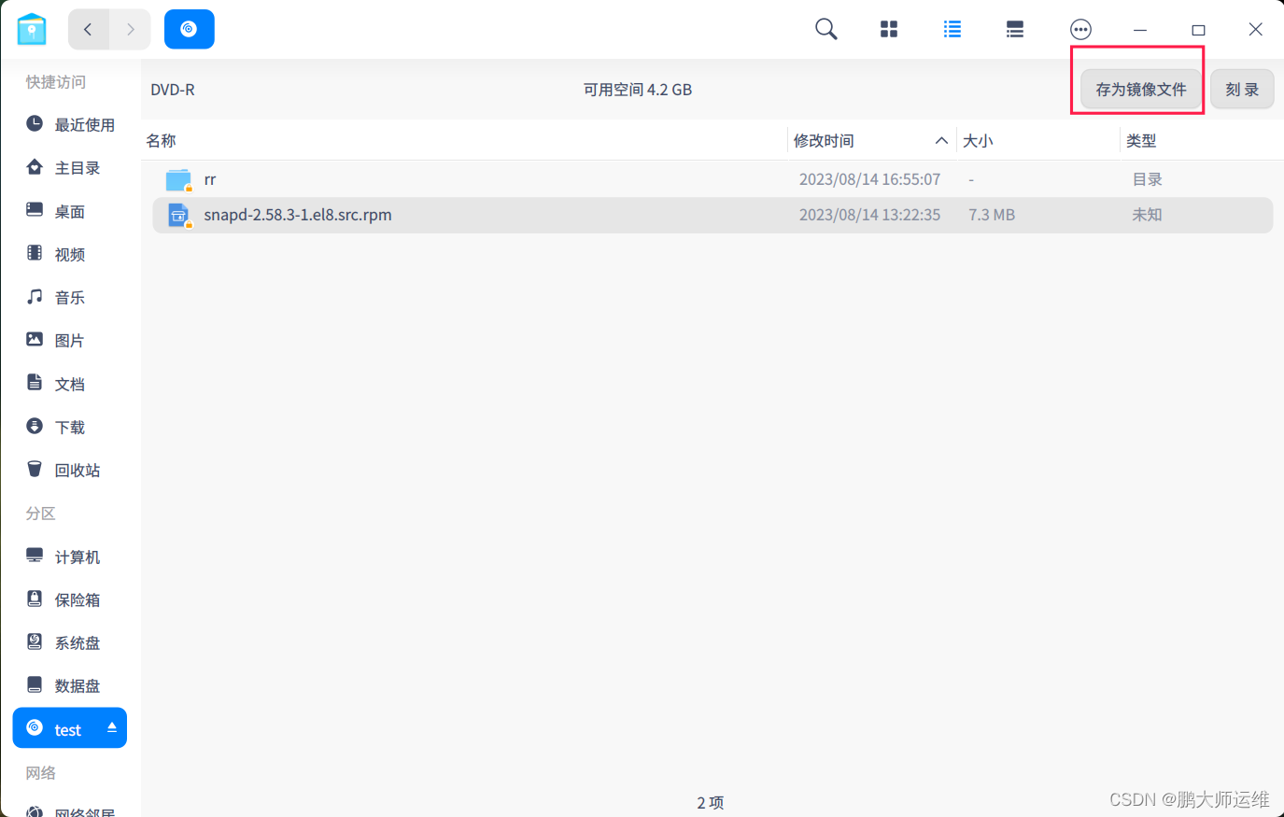This screenshot has height=817, width=1284.
Task: Sort by 修改时间 column header
Action: (824, 141)
